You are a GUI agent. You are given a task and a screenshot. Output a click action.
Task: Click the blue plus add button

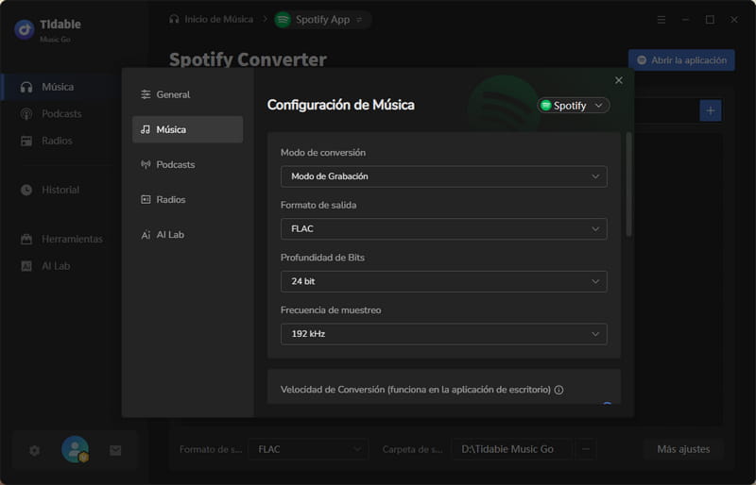point(711,110)
